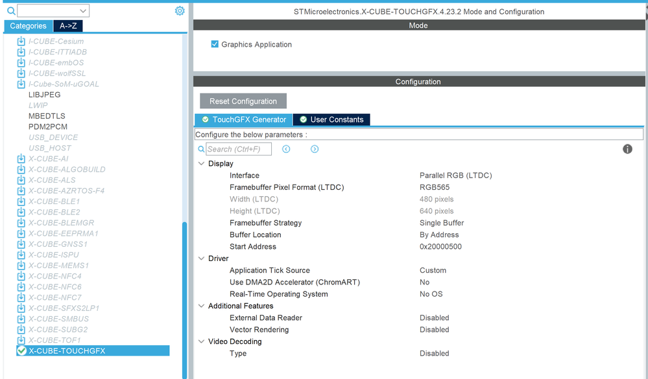Select LWIP in the category list
The image size is (648, 379).
pos(38,106)
